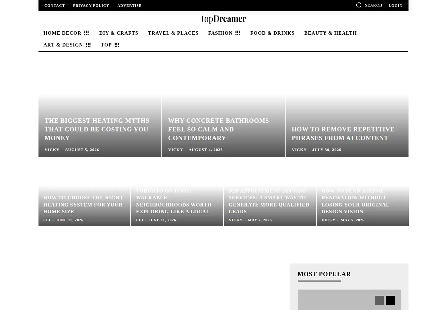Open the concrete bathrooms article

pyautogui.click(x=219, y=129)
